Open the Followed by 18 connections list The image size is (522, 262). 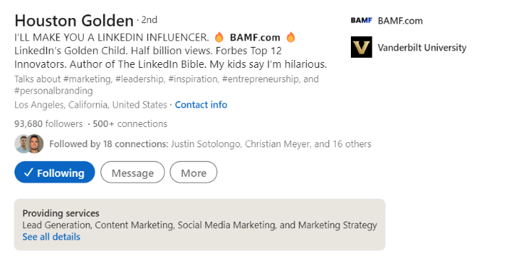point(210,144)
